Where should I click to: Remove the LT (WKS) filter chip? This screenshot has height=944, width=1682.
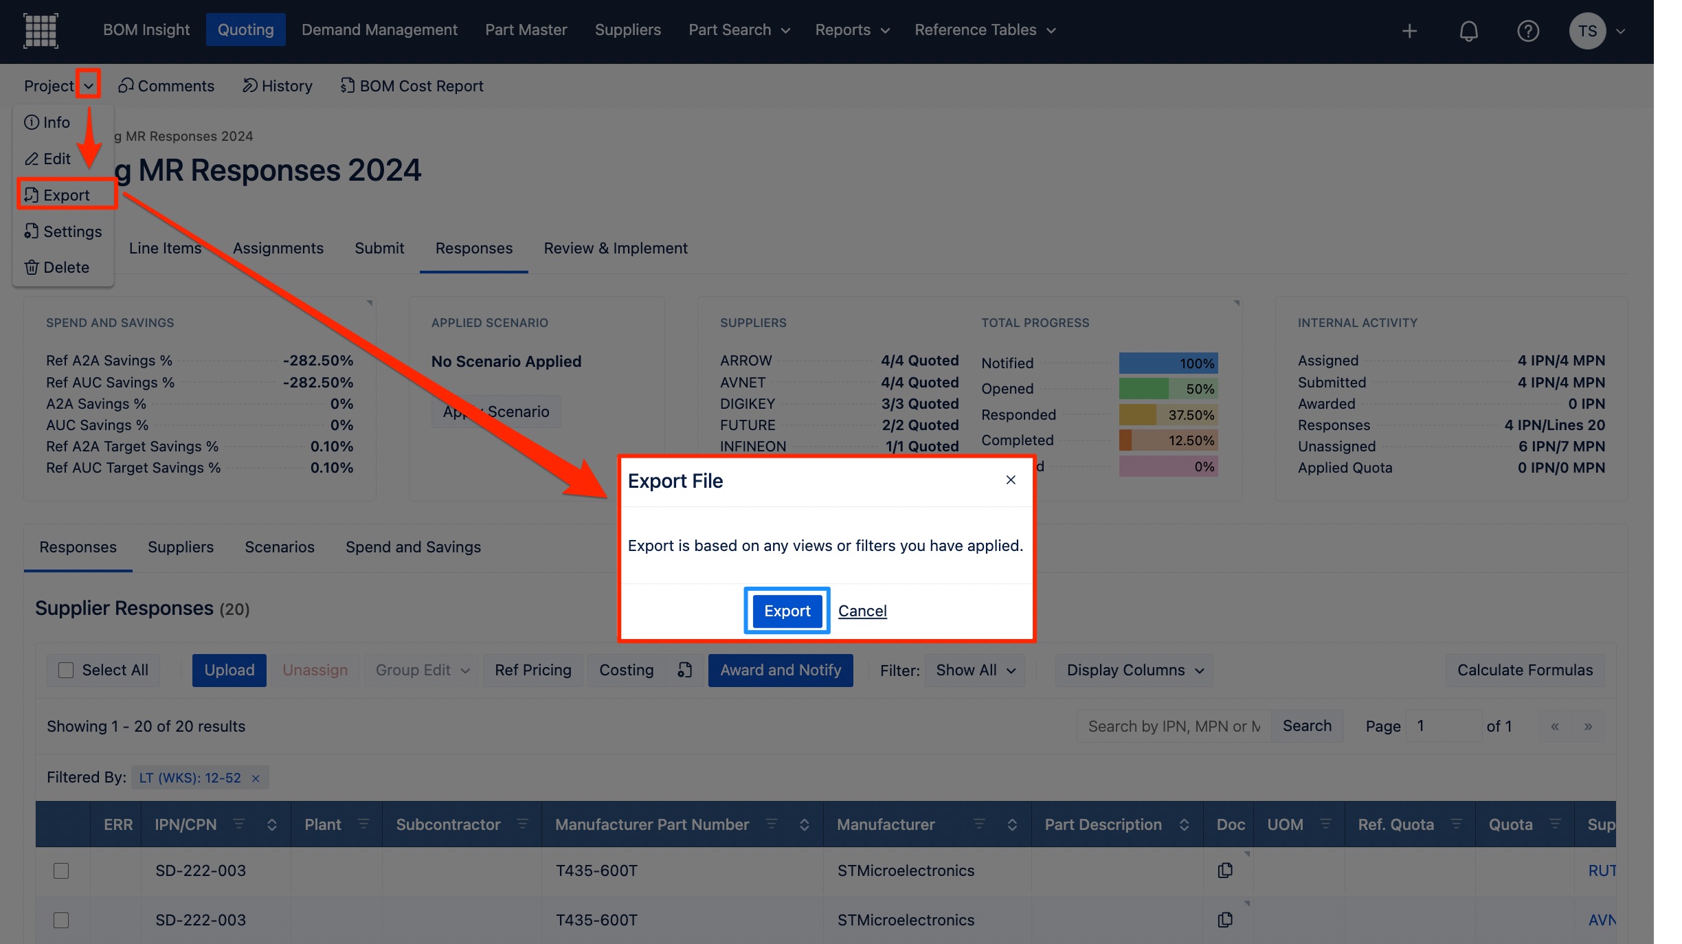(256, 778)
